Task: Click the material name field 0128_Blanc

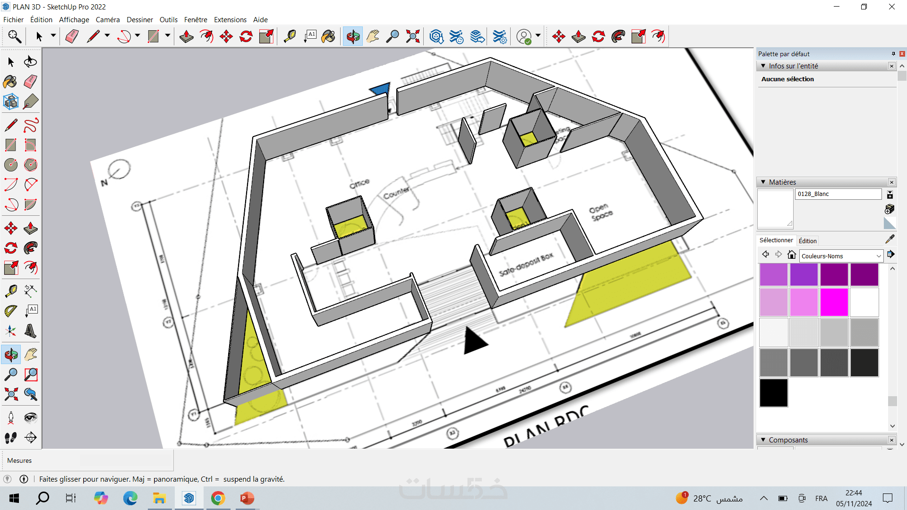Action: coord(838,194)
